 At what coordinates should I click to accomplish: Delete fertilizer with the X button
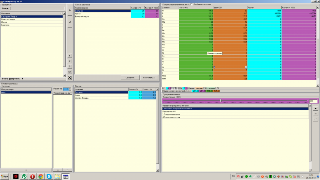69,77
